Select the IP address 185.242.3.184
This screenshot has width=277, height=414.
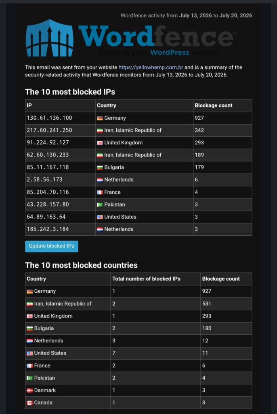point(48,229)
